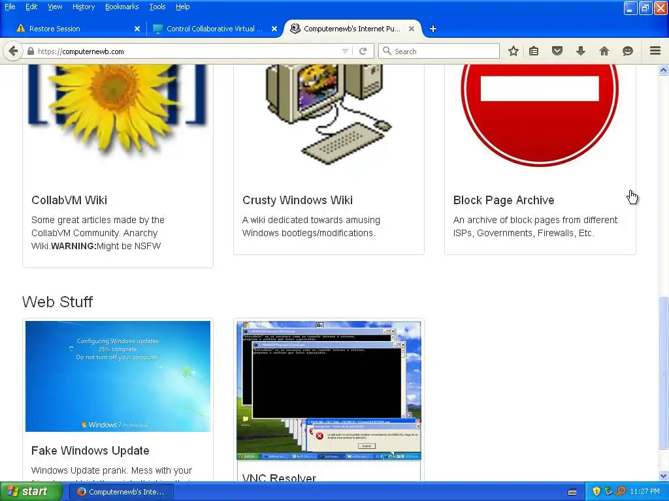Click the VNC Resolver desktop screenshot thumbnail

[x=329, y=391]
